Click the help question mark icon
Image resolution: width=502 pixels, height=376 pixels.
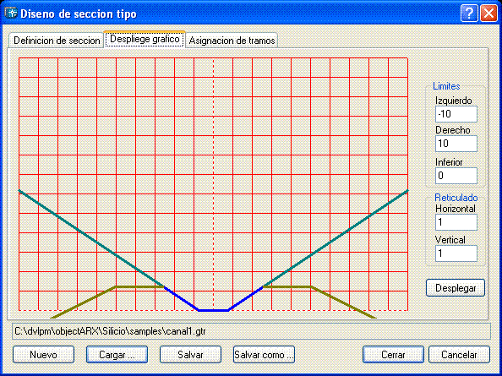[x=469, y=14]
